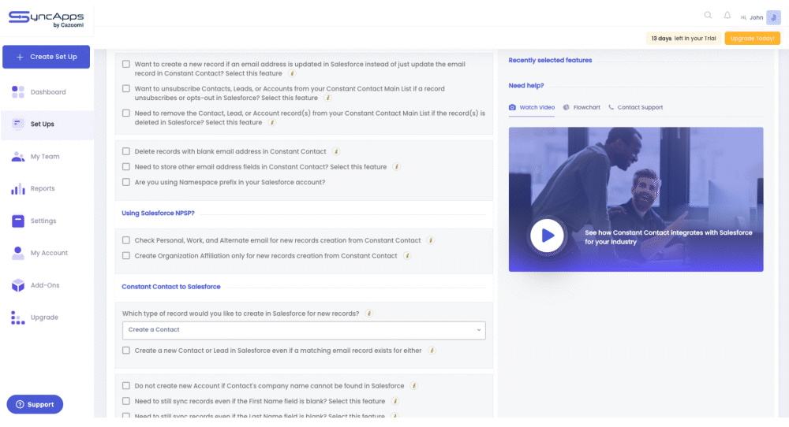Check Do not create new Account option

point(126,386)
